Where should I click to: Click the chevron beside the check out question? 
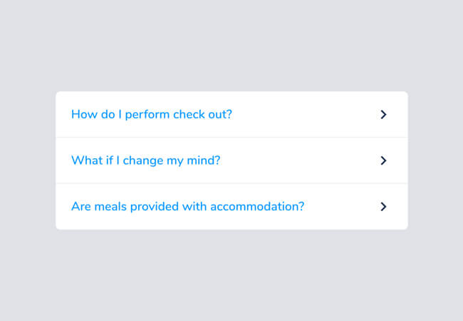[x=383, y=114]
